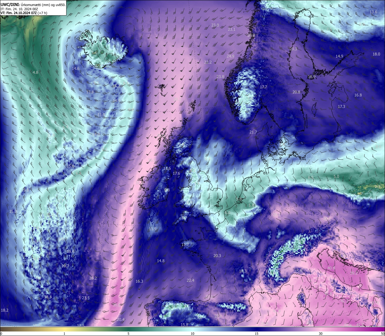Click the map value "17.7"
This screenshot has width=385, height=336.
coord(263,87)
